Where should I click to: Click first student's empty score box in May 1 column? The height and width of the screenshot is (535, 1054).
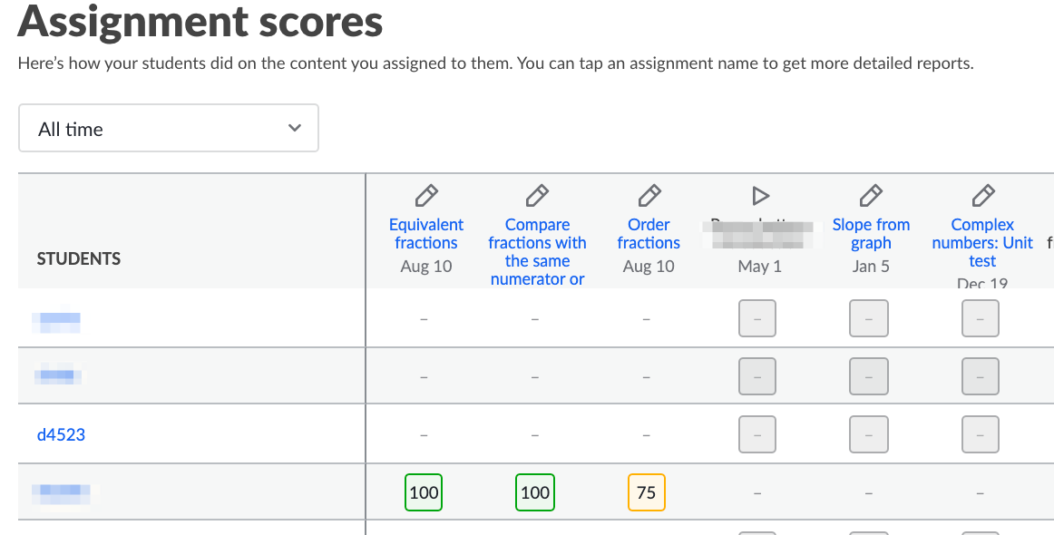click(757, 319)
